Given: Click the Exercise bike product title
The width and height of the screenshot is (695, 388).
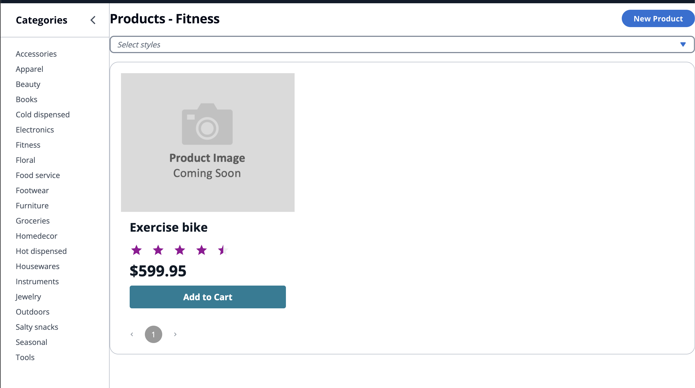Looking at the screenshot, I should pyautogui.click(x=169, y=227).
